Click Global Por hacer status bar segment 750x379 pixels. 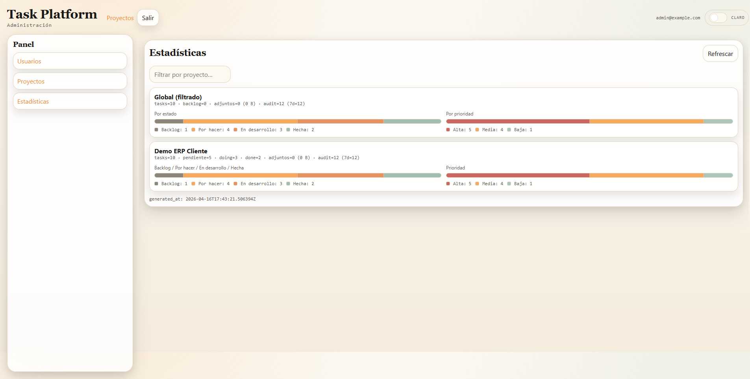[x=240, y=121]
